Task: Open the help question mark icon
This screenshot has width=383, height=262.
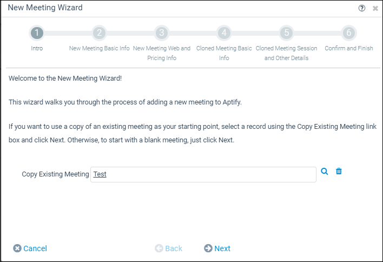Action: [x=362, y=8]
